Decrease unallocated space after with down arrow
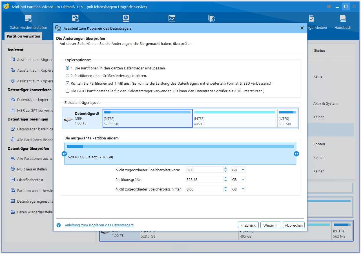 pos(225,191)
